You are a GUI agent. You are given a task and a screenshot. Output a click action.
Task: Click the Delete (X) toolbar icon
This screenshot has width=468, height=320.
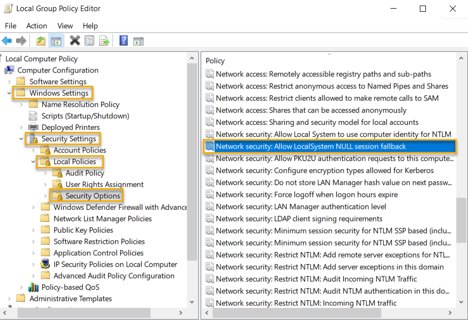(x=75, y=40)
